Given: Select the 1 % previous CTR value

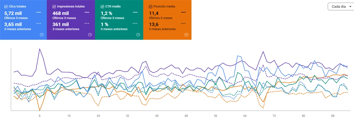Looking at the screenshot, I should 104,24.
